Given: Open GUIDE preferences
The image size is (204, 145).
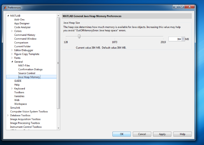Looking at the screenshot, I should pyautogui.click(x=18, y=81).
